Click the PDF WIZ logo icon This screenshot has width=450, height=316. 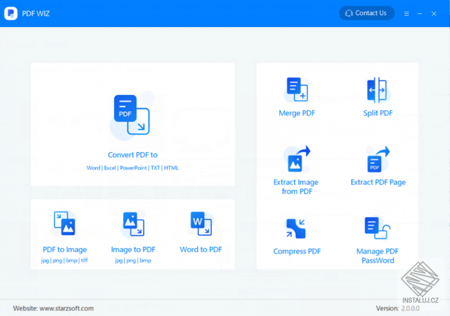click(x=11, y=13)
